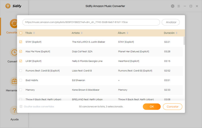Select the Ayuda sidebar label
The height and width of the screenshot is (128, 202).
pos(14,119)
